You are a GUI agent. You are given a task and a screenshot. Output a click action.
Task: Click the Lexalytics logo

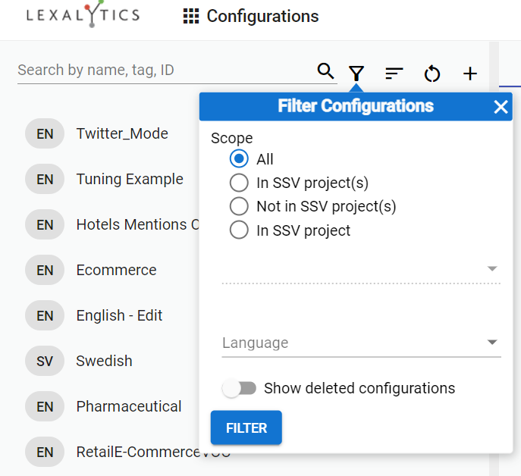click(83, 15)
